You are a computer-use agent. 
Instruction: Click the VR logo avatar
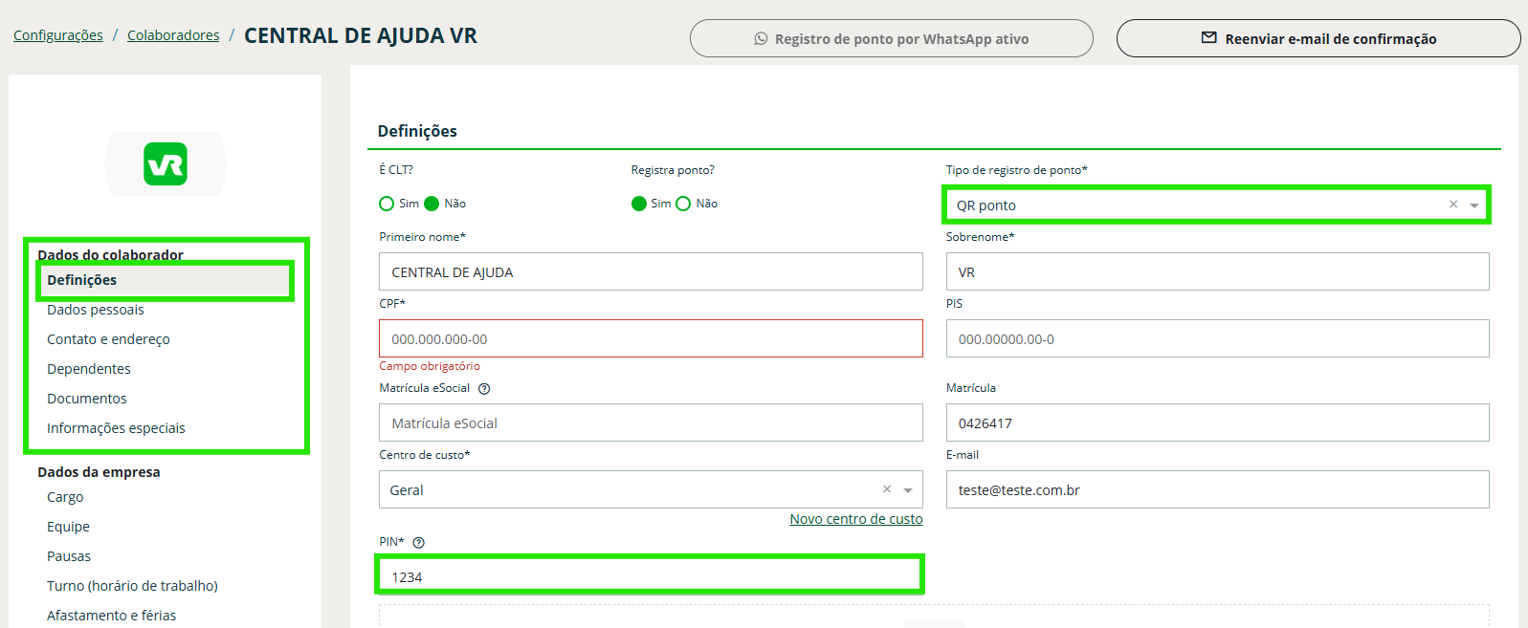click(166, 164)
